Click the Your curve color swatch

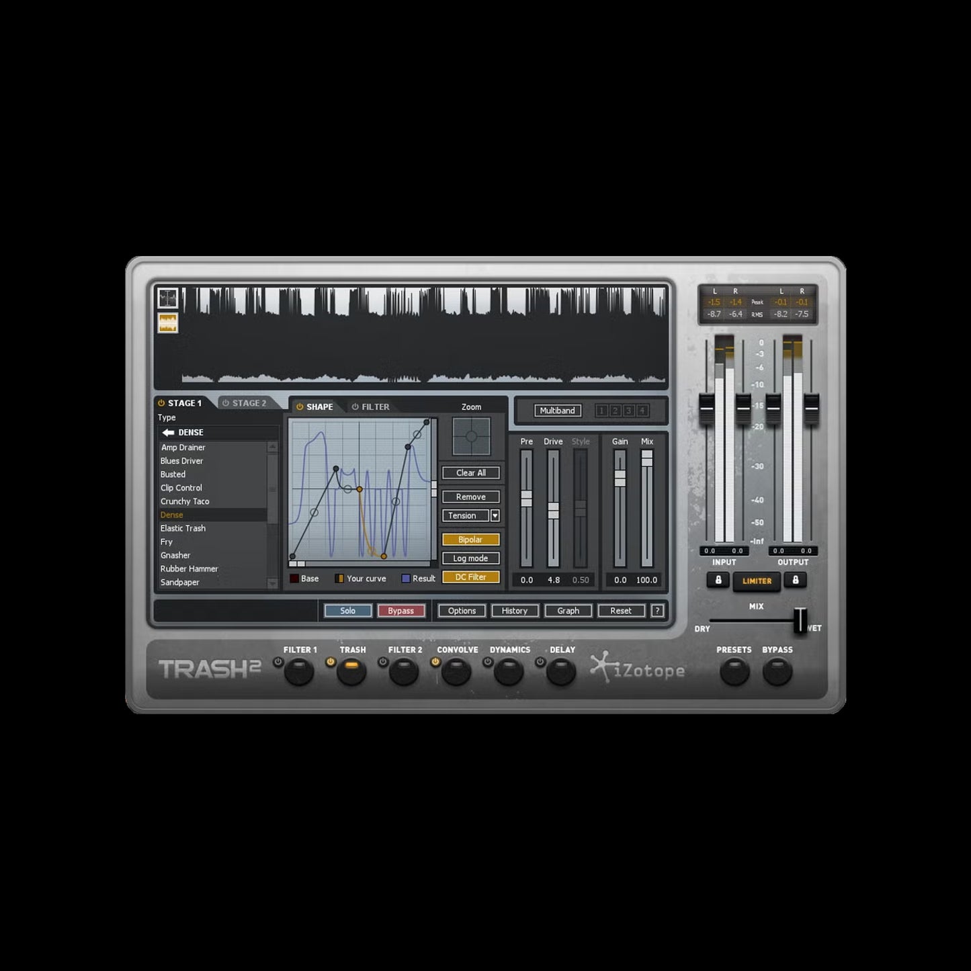(x=339, y=579)
